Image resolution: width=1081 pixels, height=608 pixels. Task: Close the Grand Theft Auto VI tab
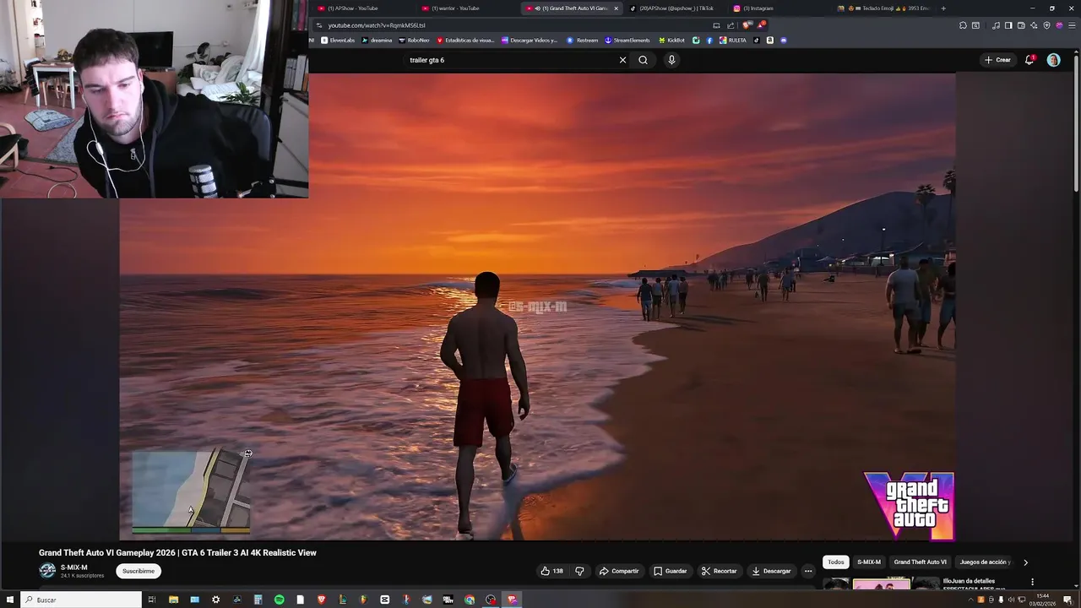coord(616,8)
